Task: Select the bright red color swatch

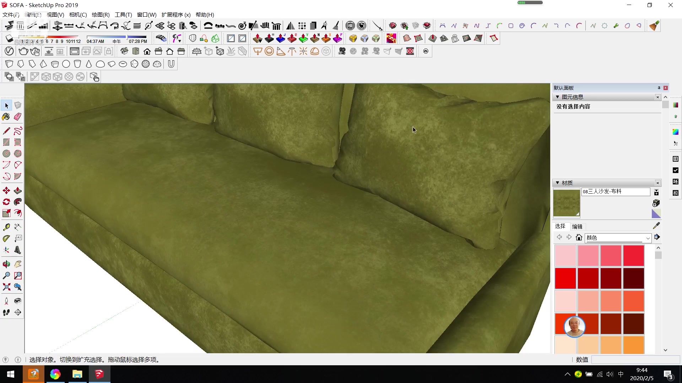Action: (566, 278)
